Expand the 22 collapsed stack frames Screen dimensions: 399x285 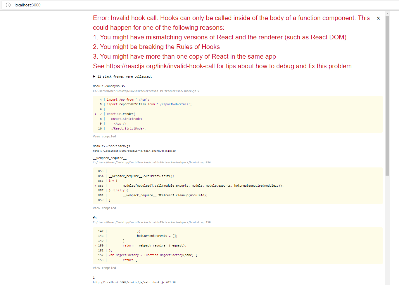(x=123, y=76)
